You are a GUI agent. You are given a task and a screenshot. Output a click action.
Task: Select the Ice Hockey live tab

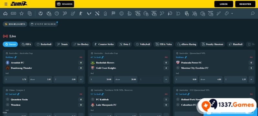point(81,44)
